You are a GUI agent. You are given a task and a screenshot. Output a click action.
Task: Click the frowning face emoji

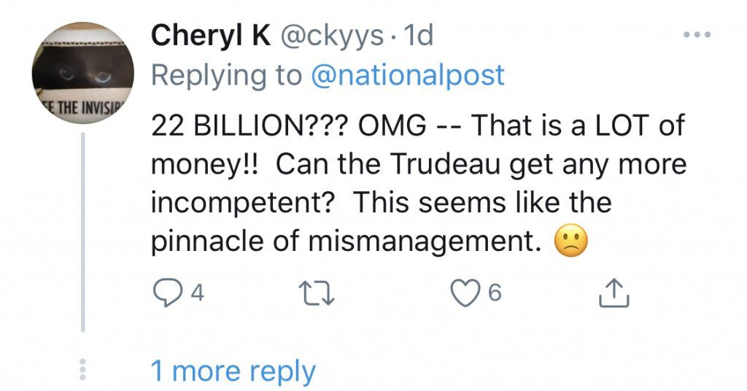571,242
